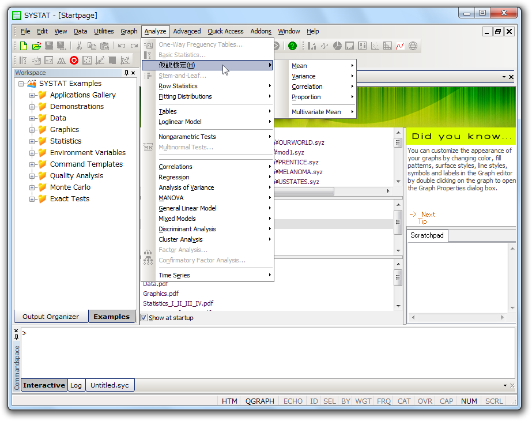This screenshot has height=421, width=532.
Task: Expand the Quality Analysis folder node
Action: pos(32,176)
